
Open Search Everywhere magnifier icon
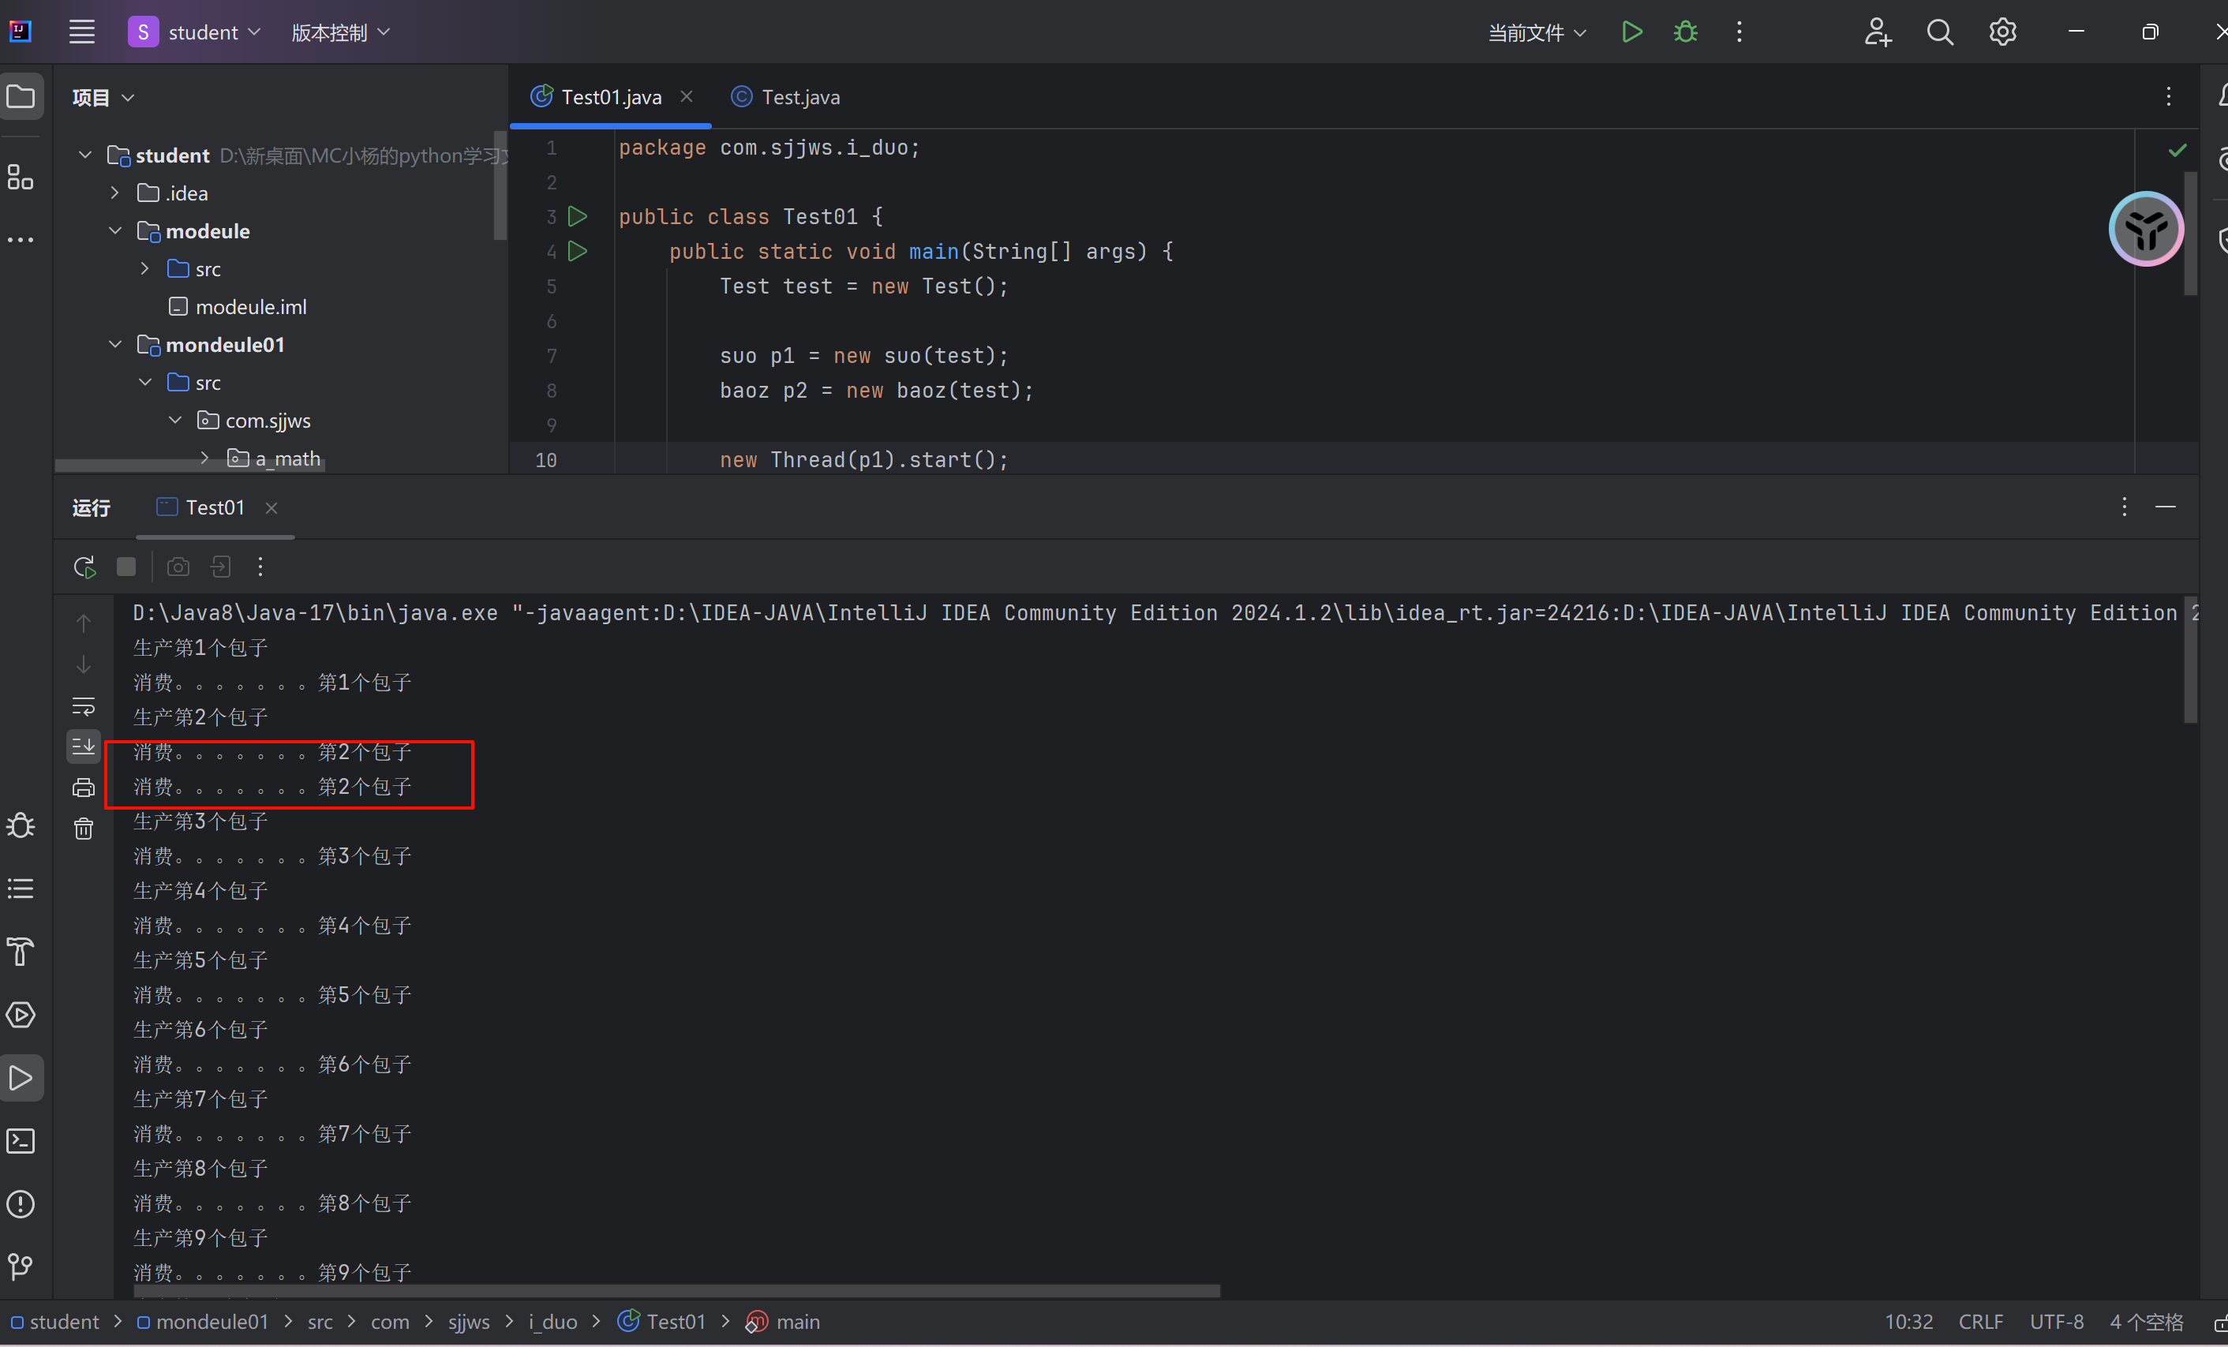pos(1940,32)
